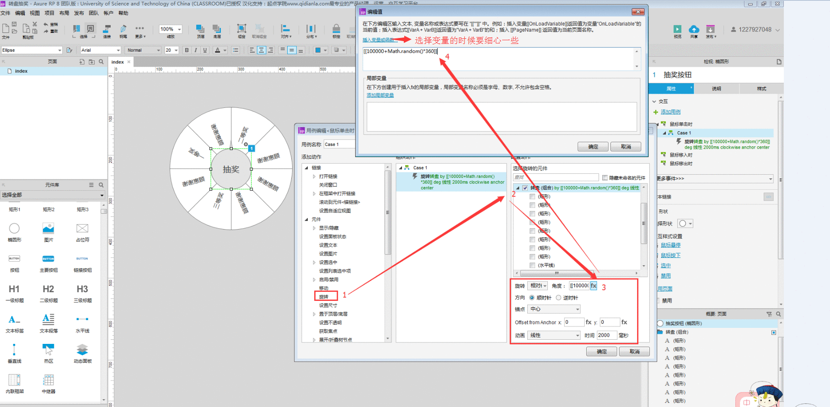Viewport: 830px width, 407px height.
Task: Open the 视图 menu
Action: click(35, 13)
